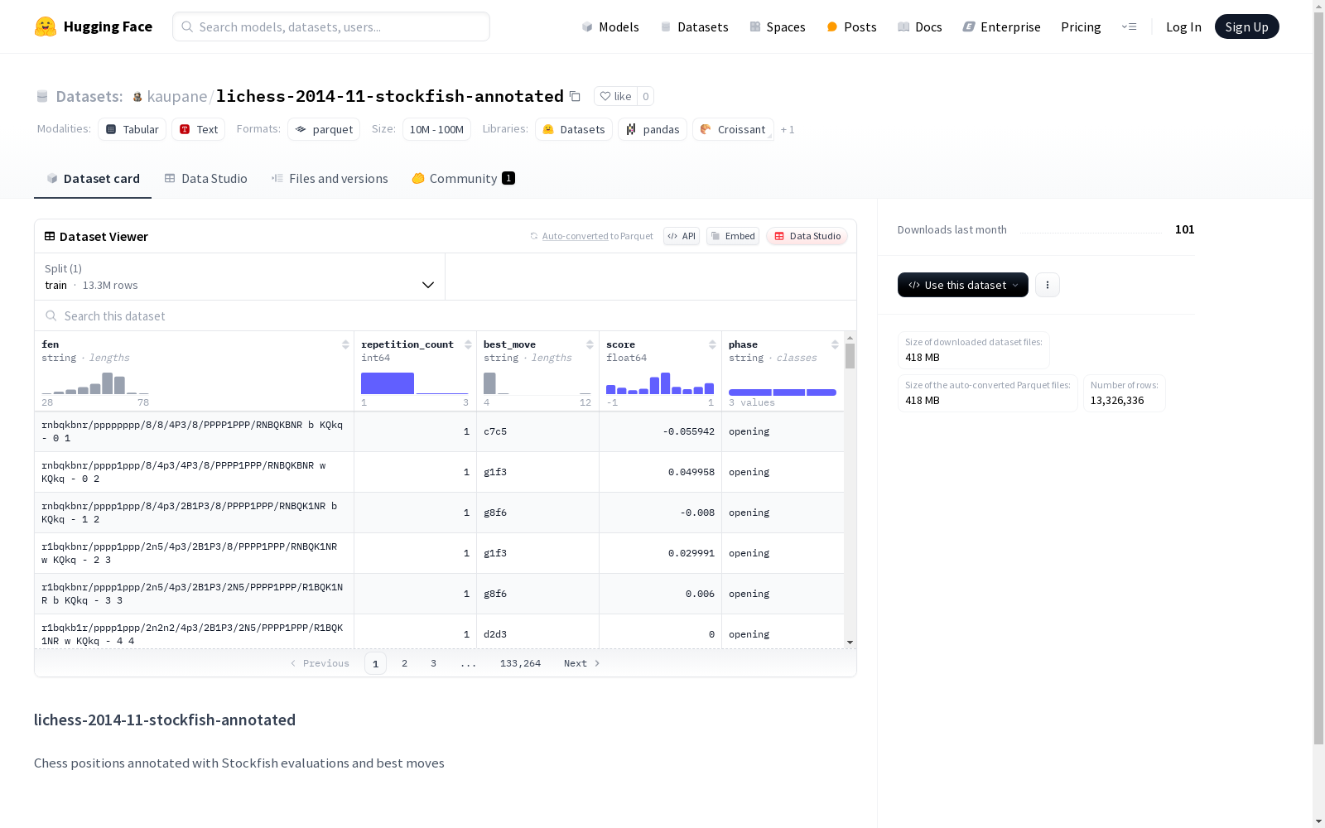
Task: Sort by the score column
Action: (x=712, y=344)
